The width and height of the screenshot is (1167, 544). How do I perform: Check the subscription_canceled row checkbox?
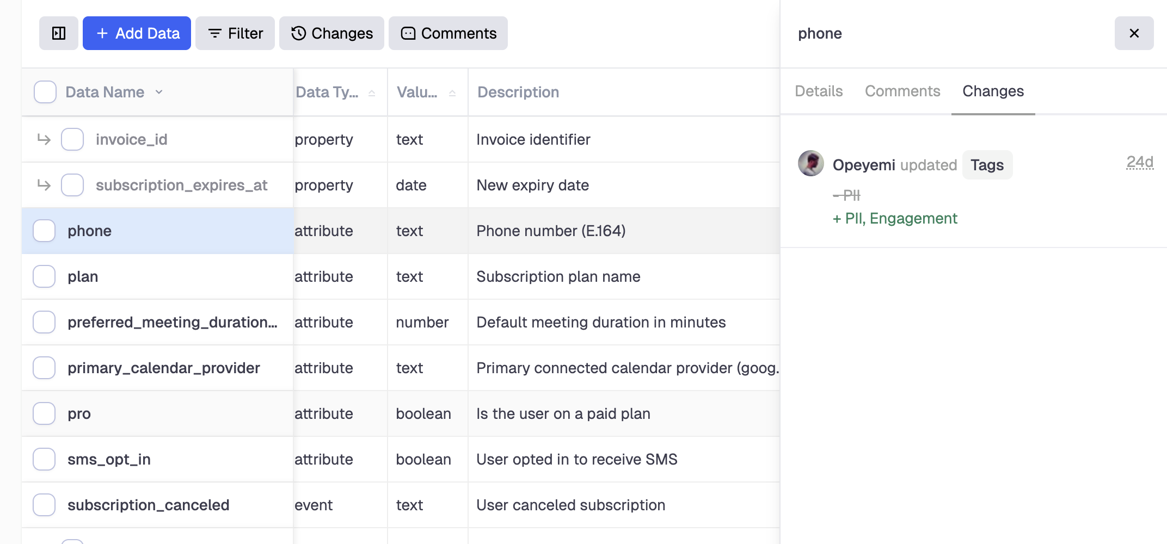point(44,505)
